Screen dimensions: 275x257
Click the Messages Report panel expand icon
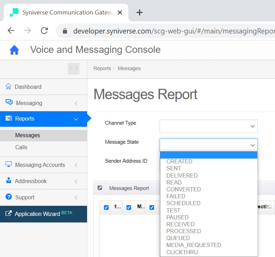coord(100,188)
